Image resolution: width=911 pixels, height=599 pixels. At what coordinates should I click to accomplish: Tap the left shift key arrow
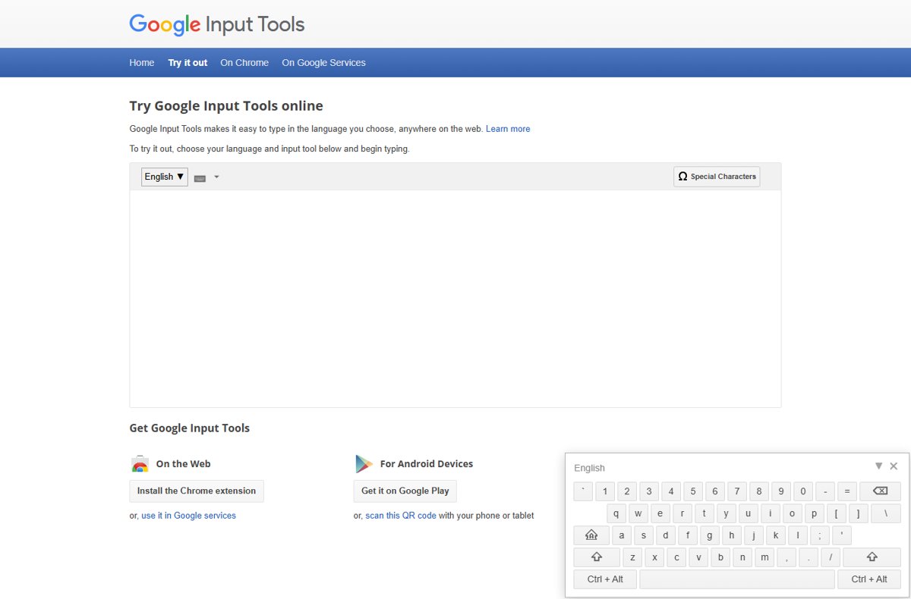pyautogui.click(x=597, y=557)
